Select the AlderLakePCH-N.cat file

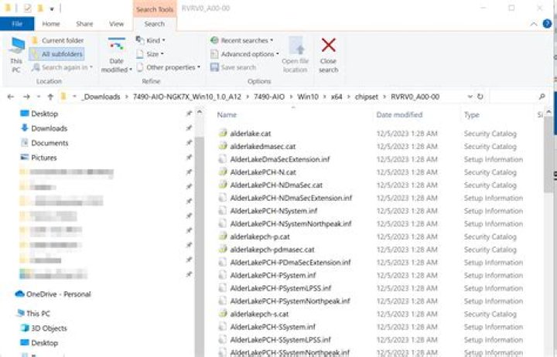263,172
